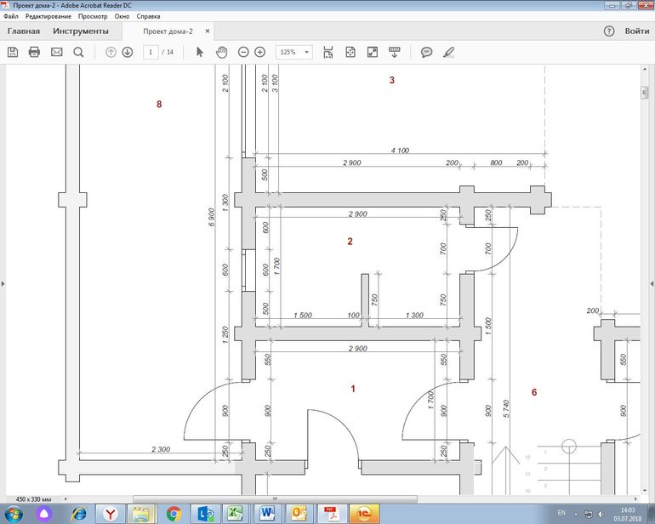
Task: Open the search magnifier tool
Action: pos(78,52)
